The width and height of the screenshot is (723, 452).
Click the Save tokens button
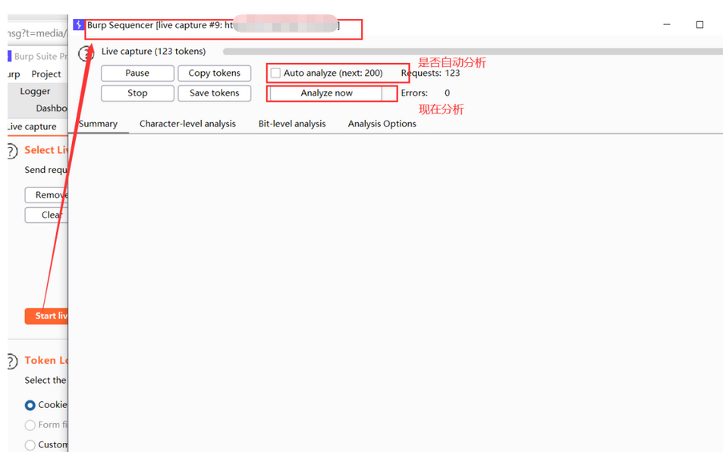(x=215, y=93)
